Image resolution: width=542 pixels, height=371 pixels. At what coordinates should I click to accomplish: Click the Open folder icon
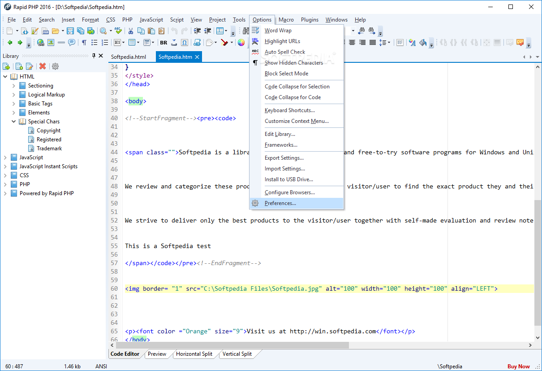56,31
